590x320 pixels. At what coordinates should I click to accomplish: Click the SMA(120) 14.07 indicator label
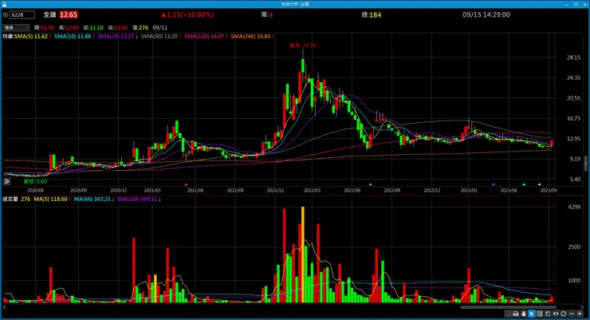[206, 37]
